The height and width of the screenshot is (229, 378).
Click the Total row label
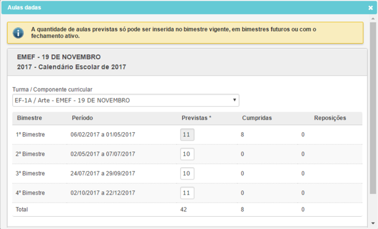coord(22,209)
